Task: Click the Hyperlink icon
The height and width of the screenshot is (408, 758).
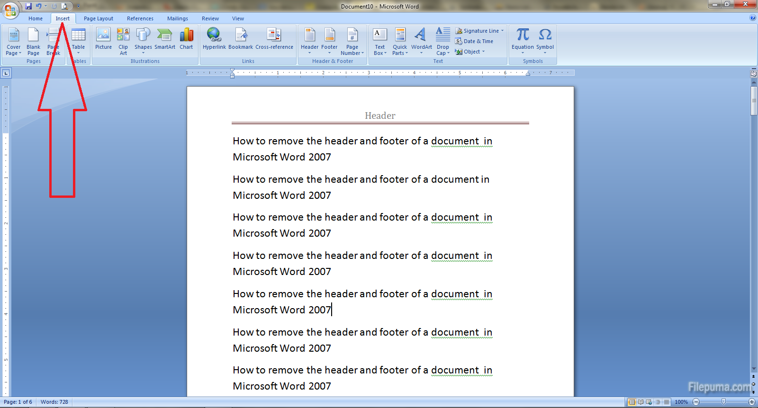Action: click(x=214, y=39)
